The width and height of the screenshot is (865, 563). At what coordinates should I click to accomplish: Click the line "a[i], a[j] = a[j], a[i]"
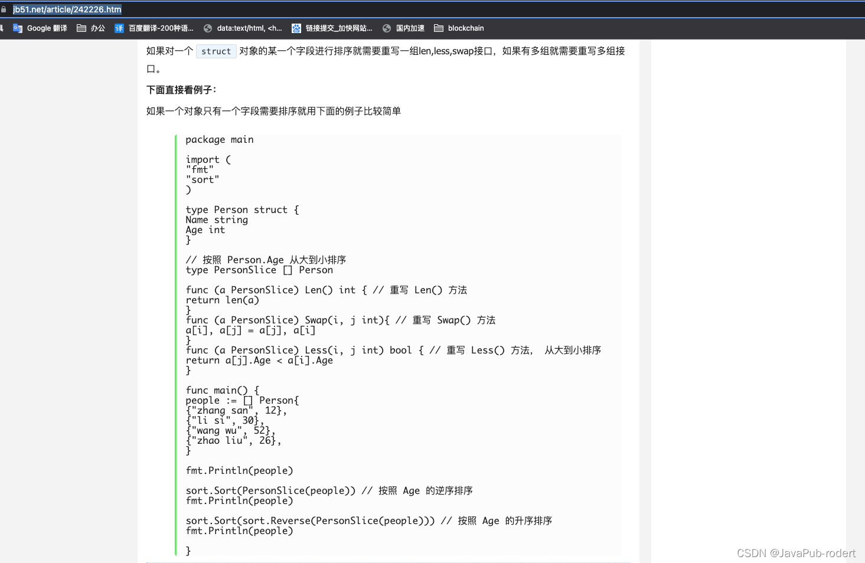pos(250,330)
